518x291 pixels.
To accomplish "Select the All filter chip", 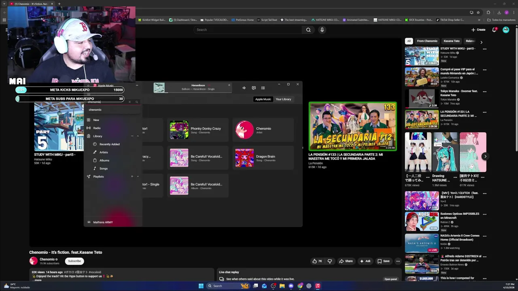I will pyautogui.click(x=409, y=41).
